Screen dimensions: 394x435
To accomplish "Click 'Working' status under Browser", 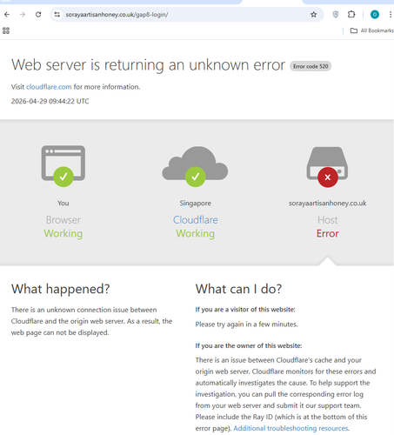I will click(63, 233).
